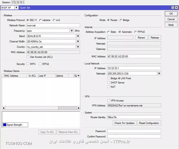Open the WISP AP mode dropdown
Viewport: 179px width, 149px height.
(16, 8)
